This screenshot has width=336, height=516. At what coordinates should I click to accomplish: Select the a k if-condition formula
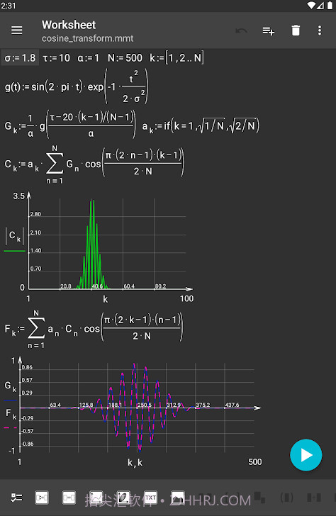(201, 125)
